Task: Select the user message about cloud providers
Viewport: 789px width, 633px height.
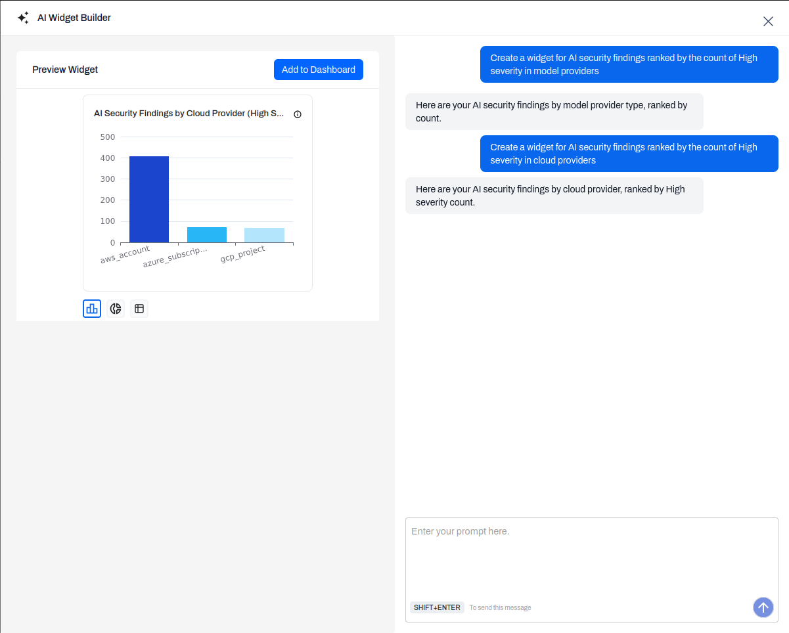Action: 629,154
